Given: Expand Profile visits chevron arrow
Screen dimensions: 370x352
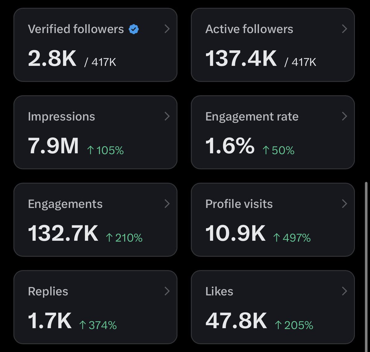Looking at the screenshot, I should click(x=345, y=203).
